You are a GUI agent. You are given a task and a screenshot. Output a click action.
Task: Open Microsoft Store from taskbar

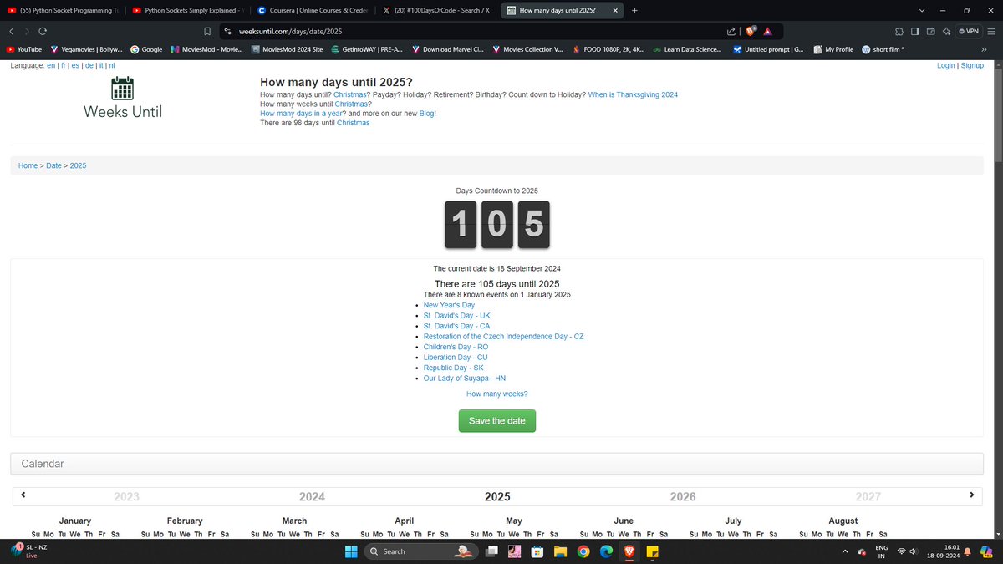(538, 551)
